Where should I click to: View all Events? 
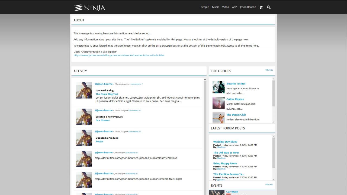pyautogui.click(x=269, y=184)
